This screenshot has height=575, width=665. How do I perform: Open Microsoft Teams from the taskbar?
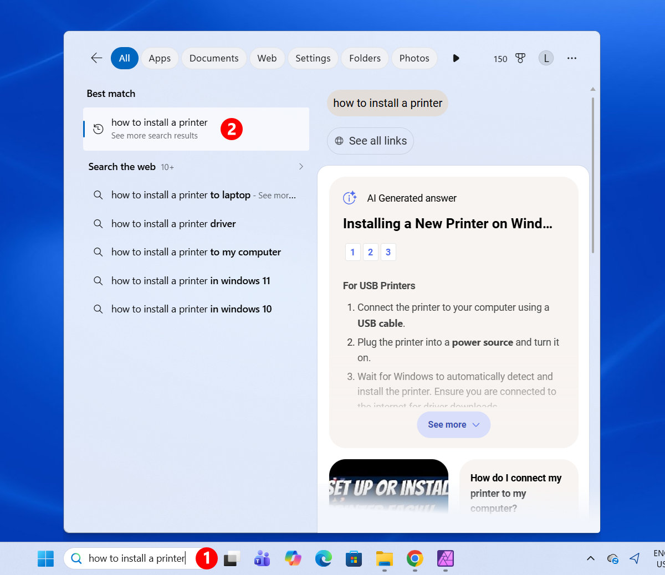click(x=262, y=558)
